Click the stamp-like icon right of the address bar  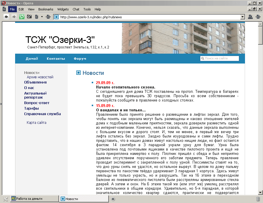click(251, 17)
